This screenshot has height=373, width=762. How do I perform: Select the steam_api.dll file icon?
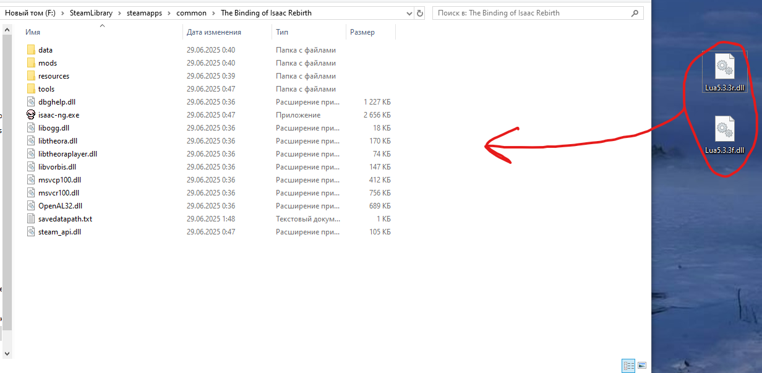32,231
